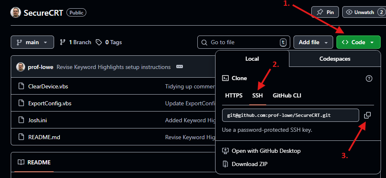The image size is (386, 178).
Task: Open the prof-lowe profile link
Action: [40, 67]
